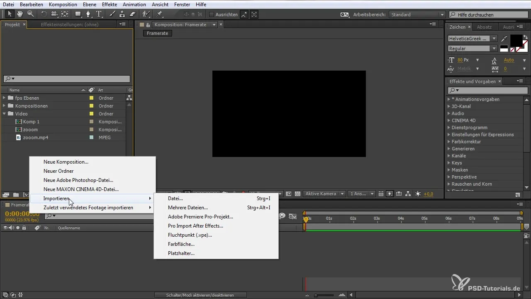Click the Hilfe durchsuchen search field

point(489,15)
